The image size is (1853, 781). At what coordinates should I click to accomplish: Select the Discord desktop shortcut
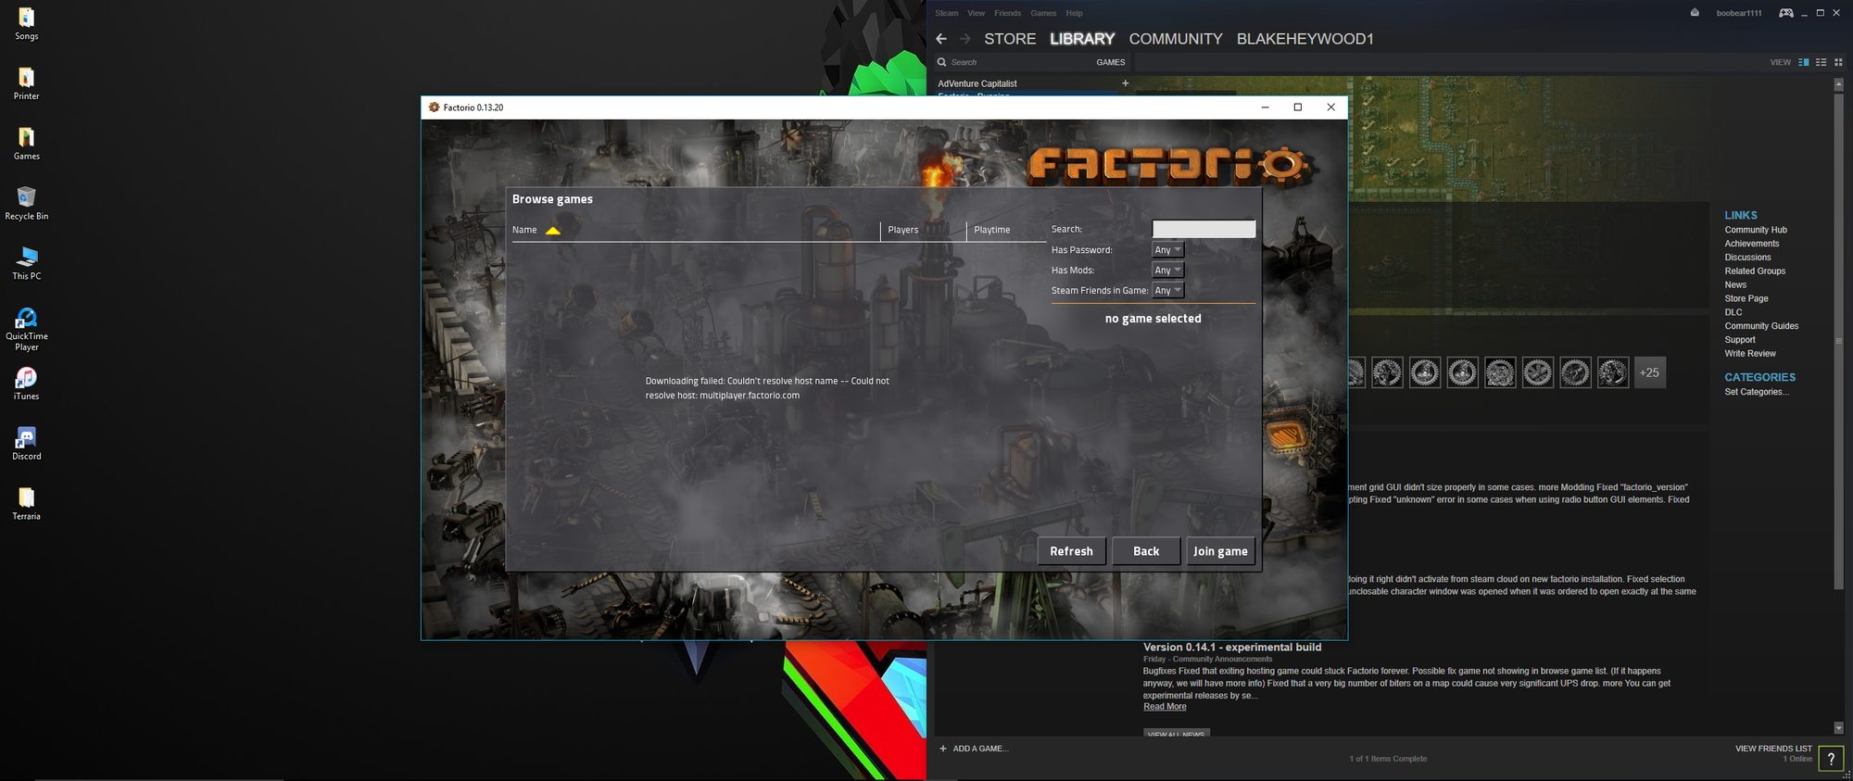[x=26, y=443]
